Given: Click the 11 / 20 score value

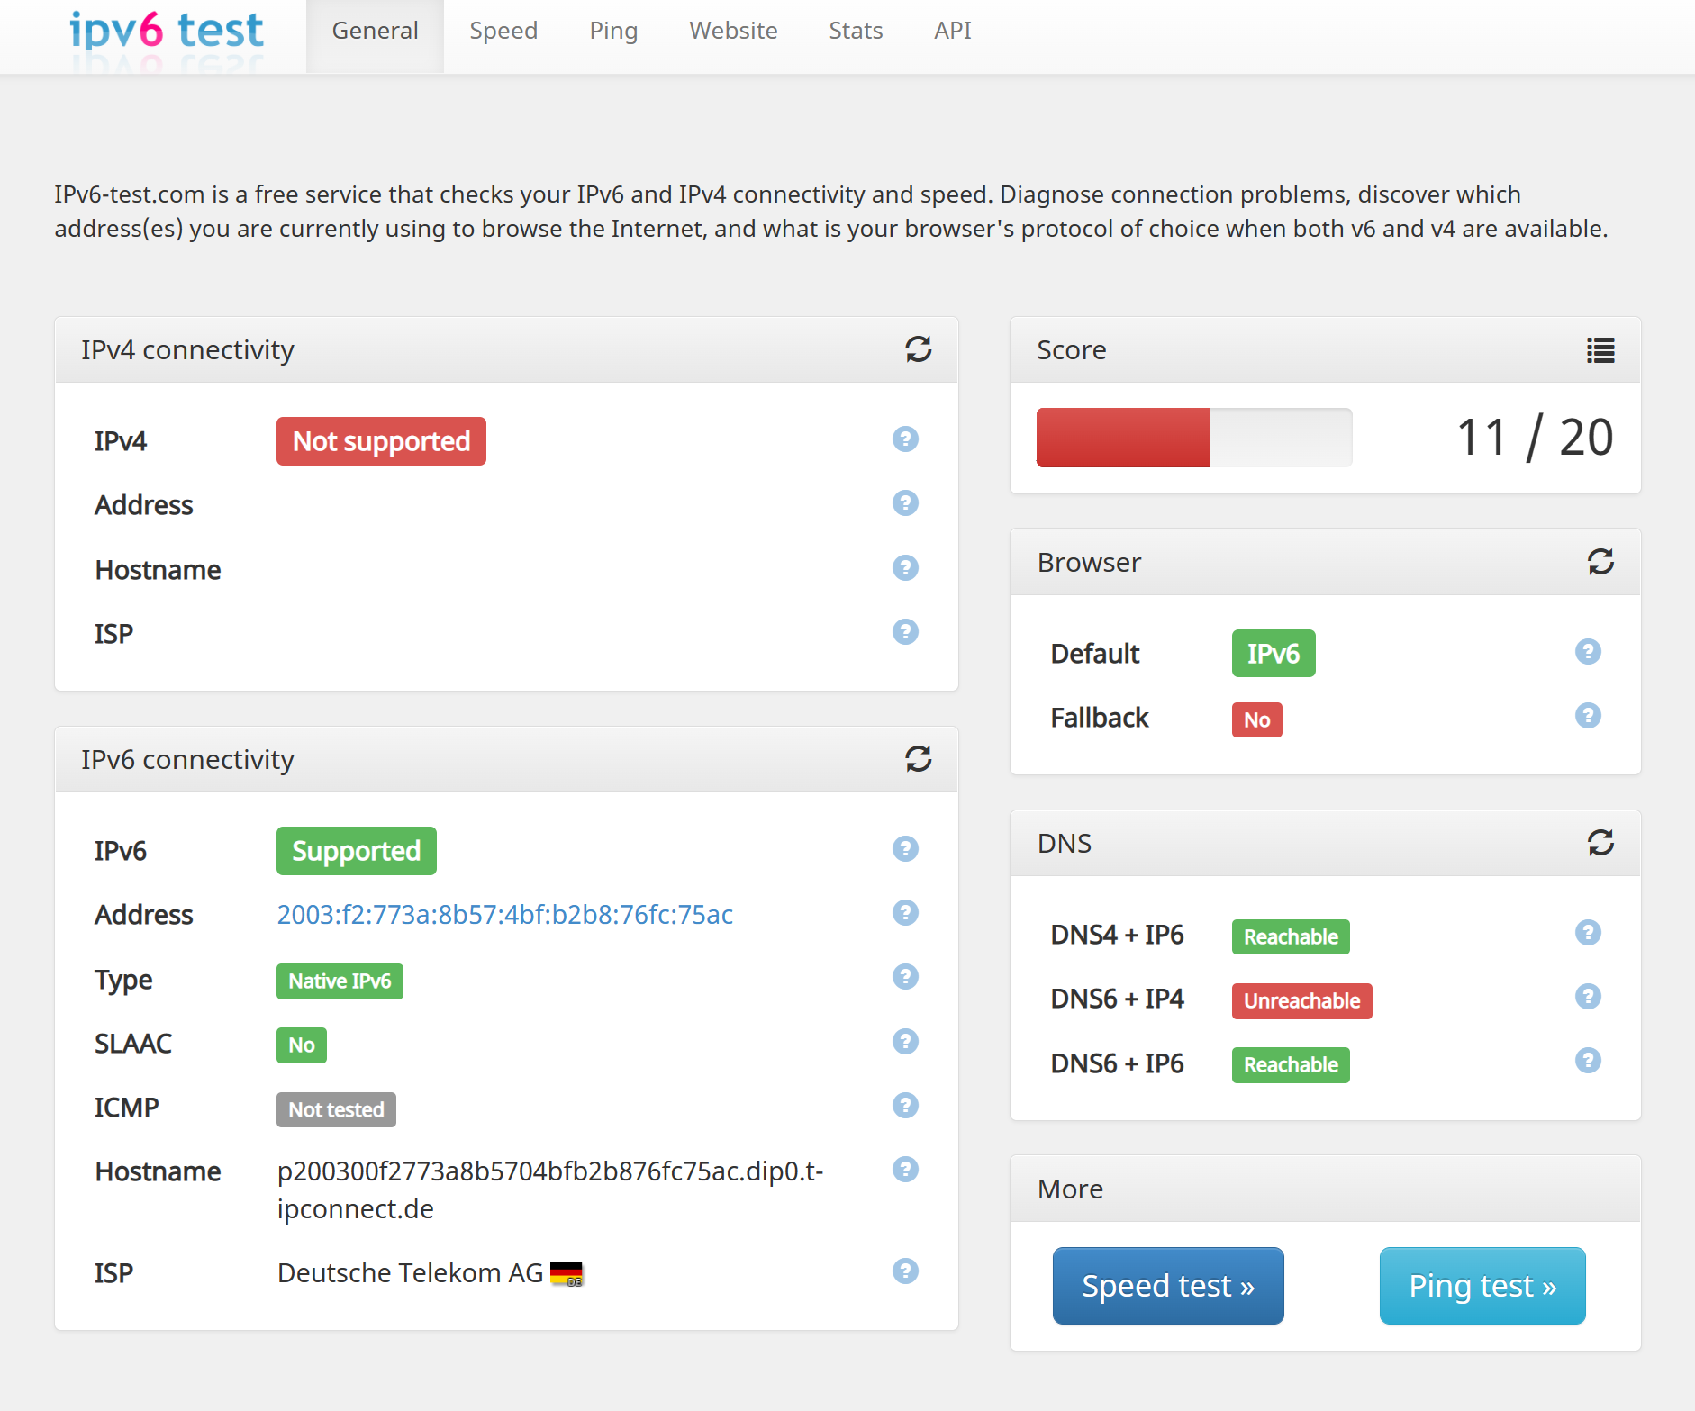Looking at the screenshot, I should tap(1535, 438).
